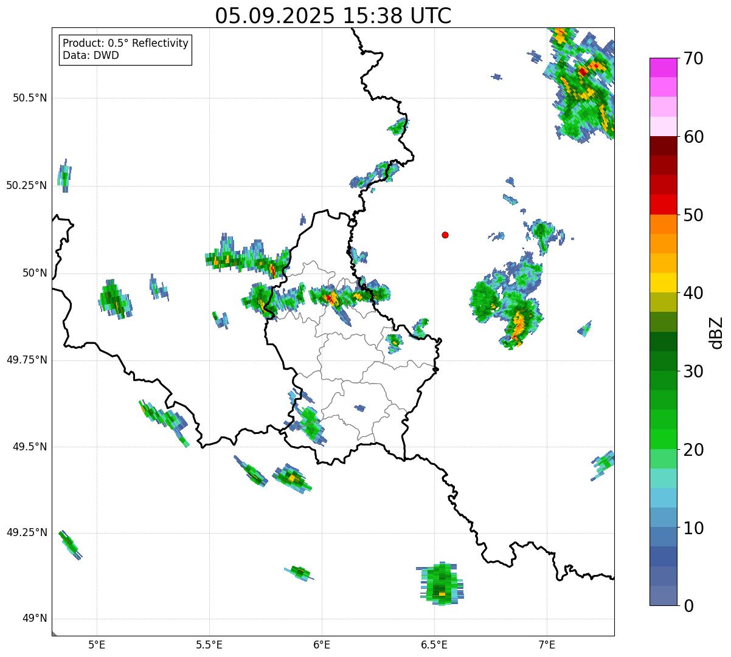
Task: Click the bright red colorbar swatch above 50
Action: [663, 205]
